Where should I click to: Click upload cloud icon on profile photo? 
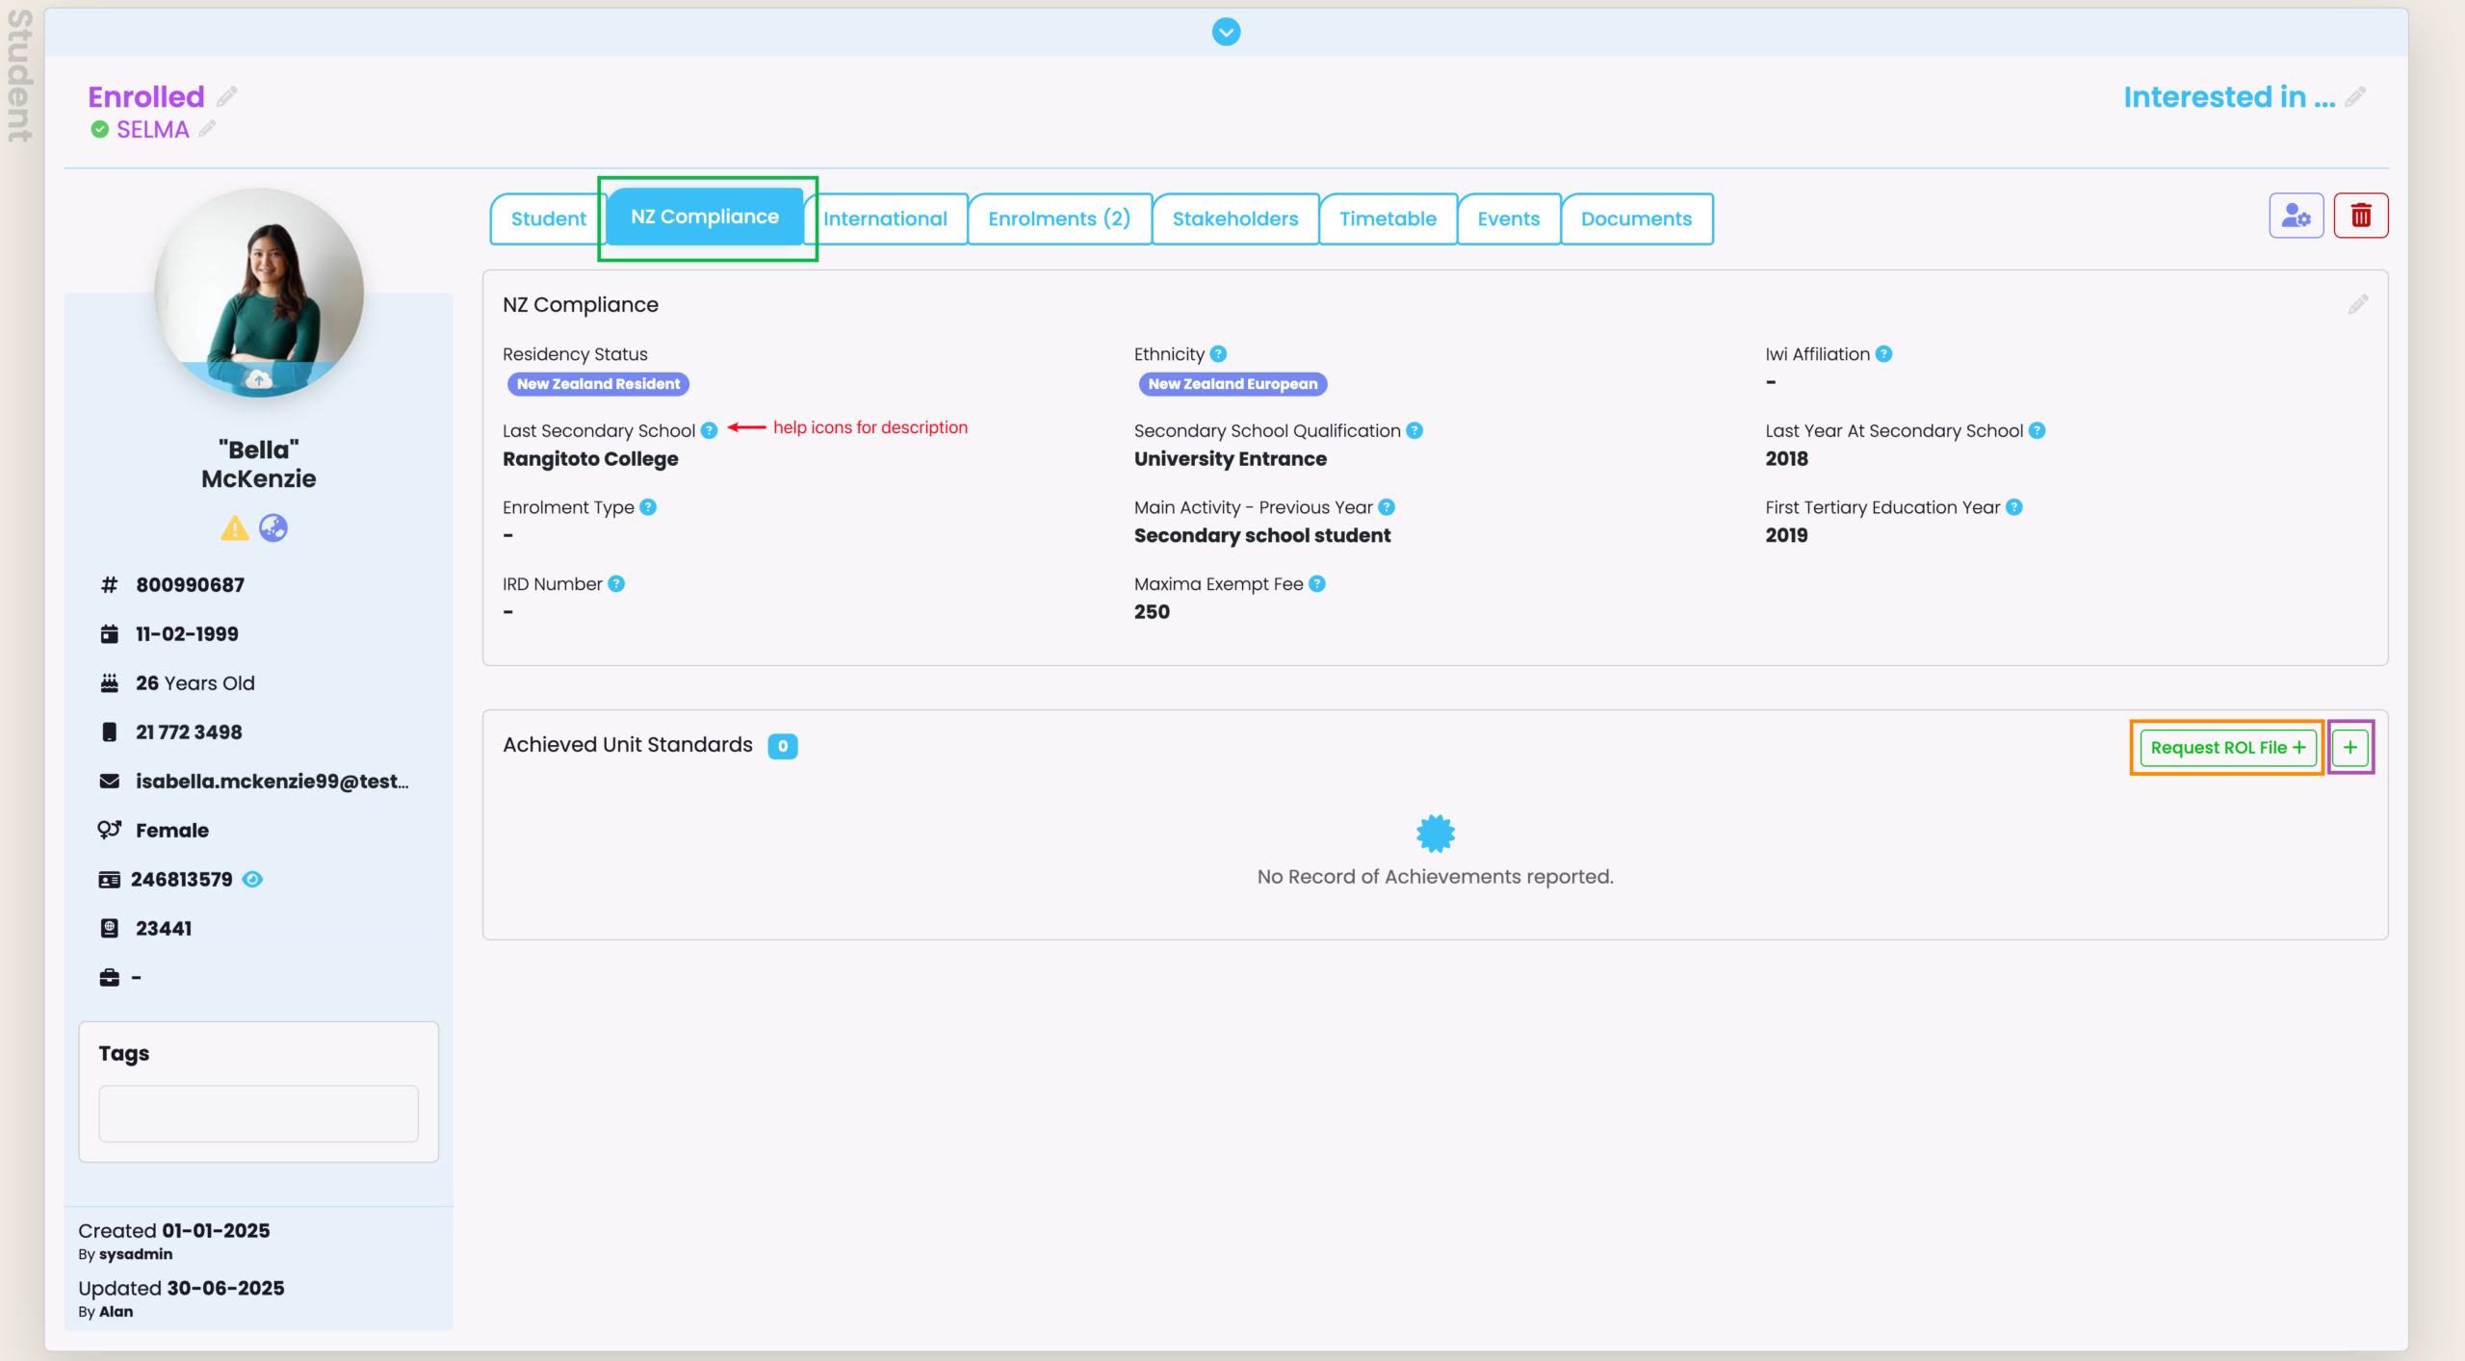tap(258, 380)
